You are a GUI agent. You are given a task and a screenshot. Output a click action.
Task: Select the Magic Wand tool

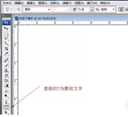click(6, 44)
